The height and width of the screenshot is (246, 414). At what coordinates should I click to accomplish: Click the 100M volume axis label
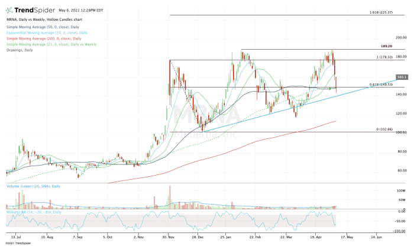pyautogui.click(x=401, y=190)
